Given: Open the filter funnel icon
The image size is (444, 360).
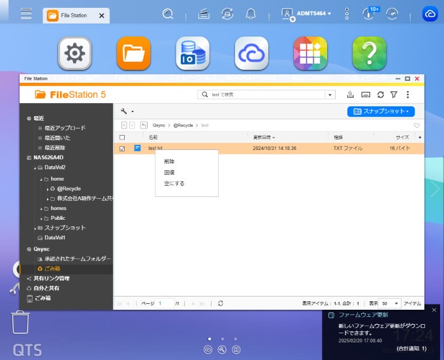Looking at the screenshot, I should pos(394,95).
